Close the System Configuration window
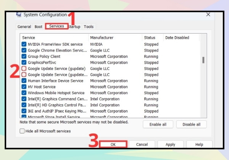229x160 pixels. (208, 14)
